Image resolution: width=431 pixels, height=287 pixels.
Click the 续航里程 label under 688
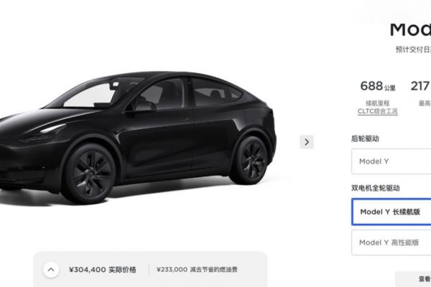[x=377, y=103]
